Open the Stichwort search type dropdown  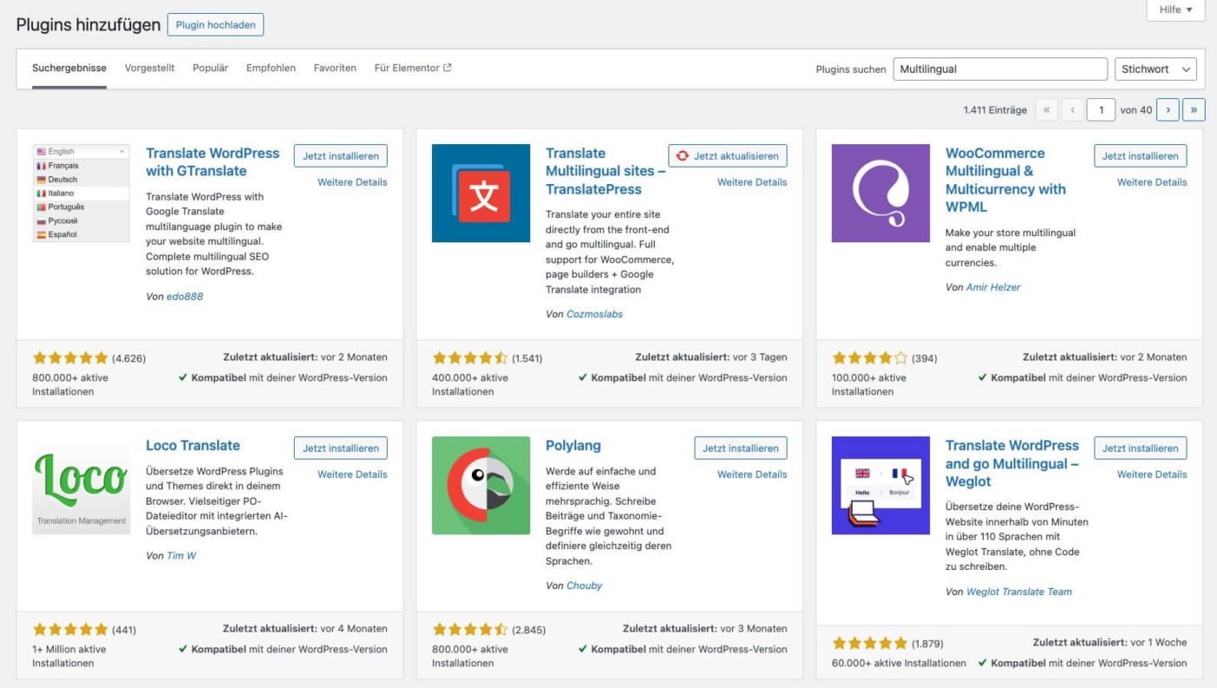coord(1155,69)
